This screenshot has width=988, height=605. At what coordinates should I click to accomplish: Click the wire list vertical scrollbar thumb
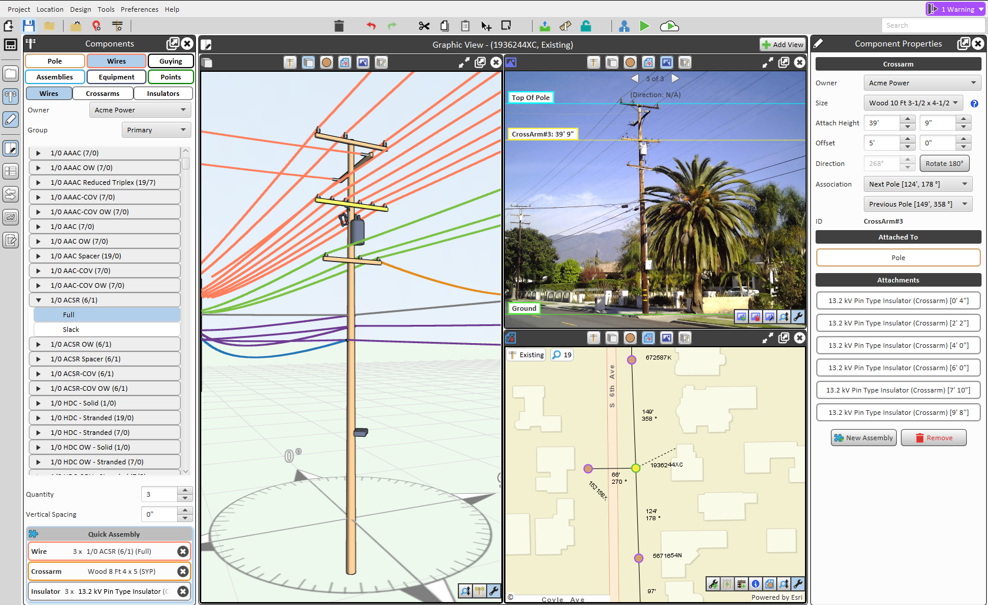tap(185, 163)
